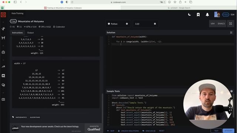Show Safari tab overview icon
Viewport: 237px width, 133px height.
[x=191, y=2]
